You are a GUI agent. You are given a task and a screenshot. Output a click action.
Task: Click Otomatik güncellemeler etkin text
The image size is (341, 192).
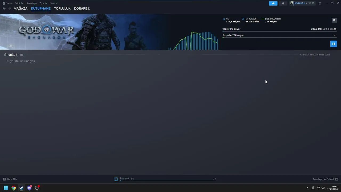point(315,55)
